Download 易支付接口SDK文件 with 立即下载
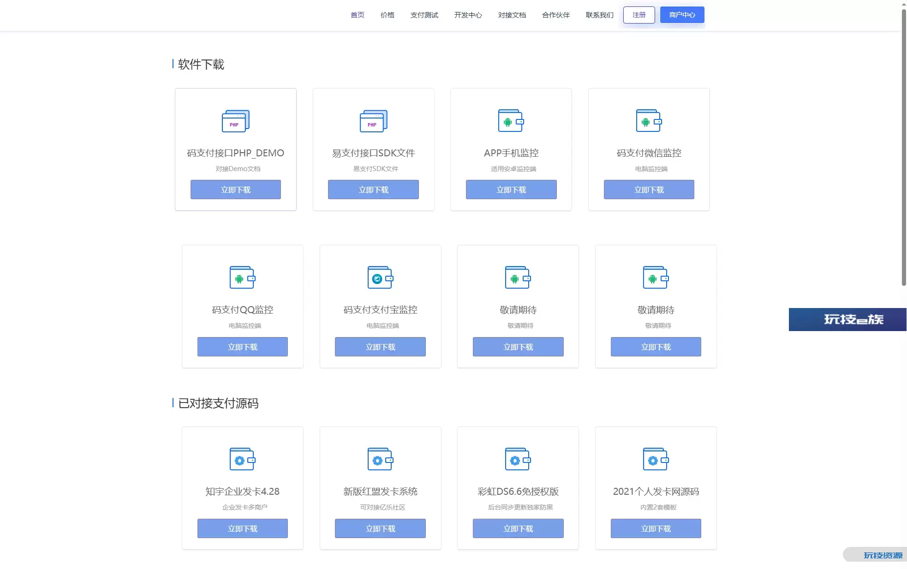This screenshot has height=569, width=907. [x=374, y=190]
